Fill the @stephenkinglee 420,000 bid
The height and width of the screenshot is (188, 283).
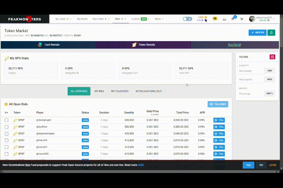coord(219,134)
